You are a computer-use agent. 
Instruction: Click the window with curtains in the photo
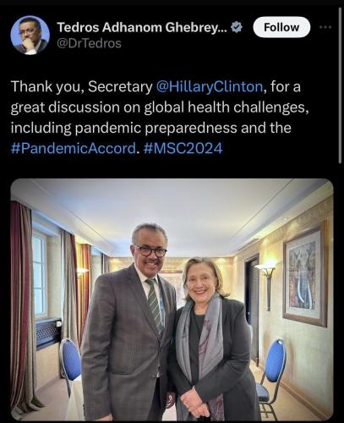[40, 273]
